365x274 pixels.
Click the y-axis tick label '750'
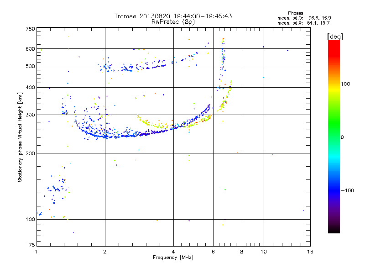click(x=30, y=29)
